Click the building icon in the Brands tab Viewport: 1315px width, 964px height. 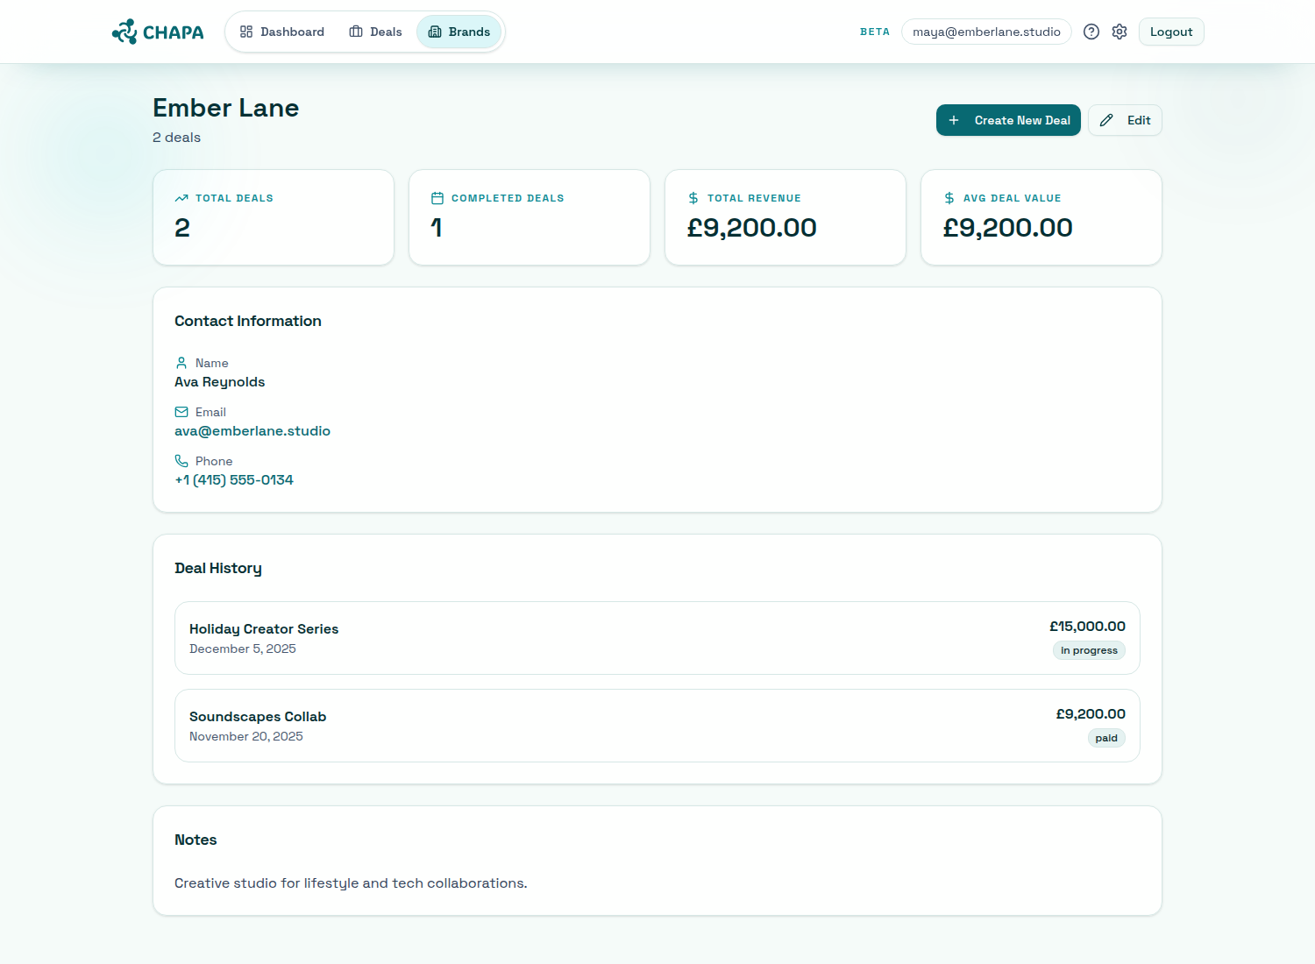point(434,32)
